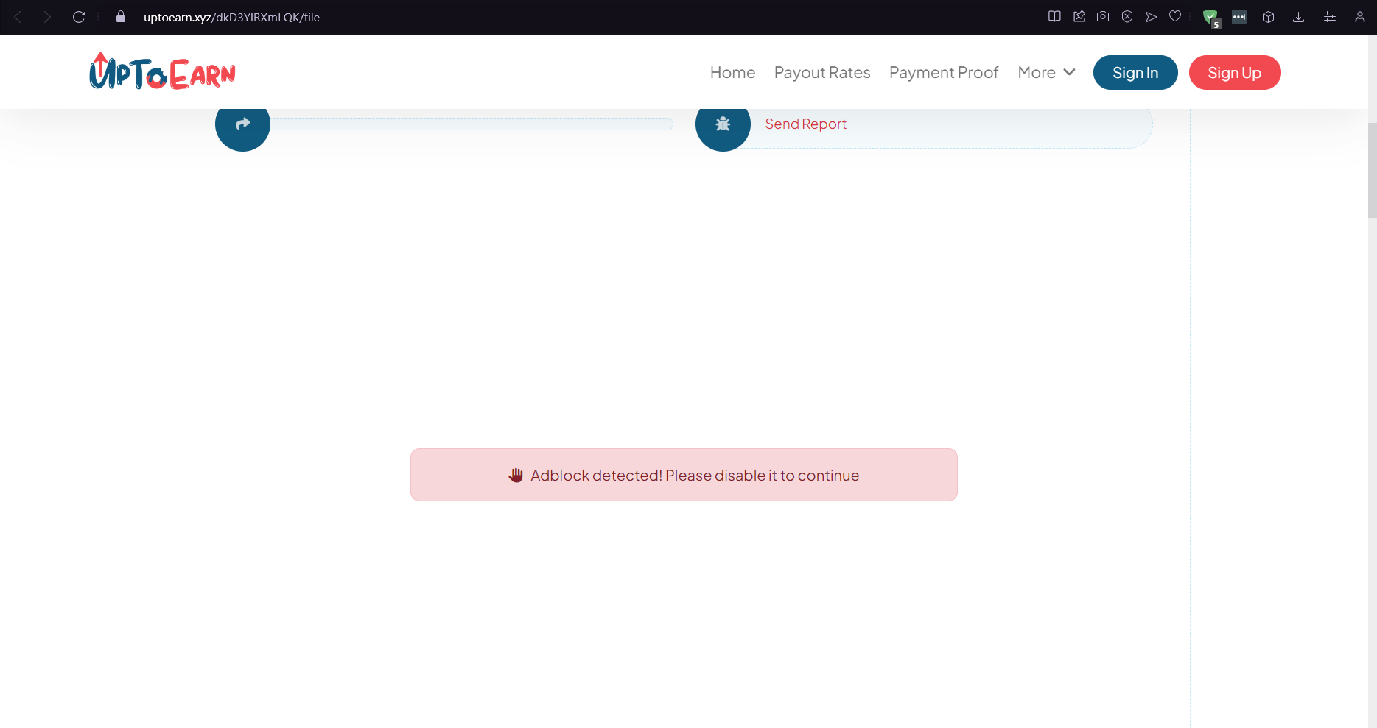
Task: Click the Send Report link
Action: (805, 124)
